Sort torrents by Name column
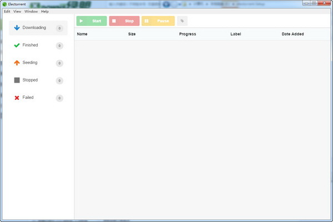The width and height of the screenshot is (333, 222). [x=82, y=34]
